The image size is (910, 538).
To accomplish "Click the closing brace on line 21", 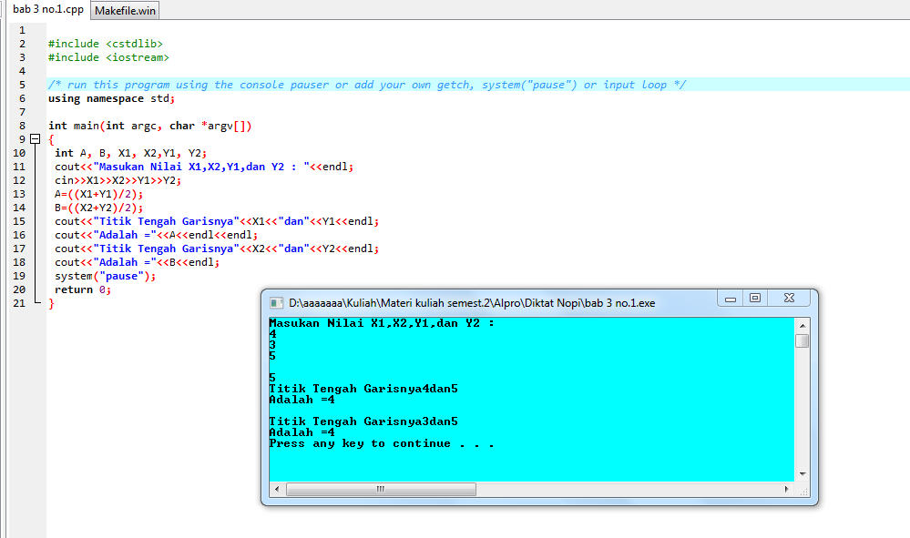I will (x=51, y=303).
